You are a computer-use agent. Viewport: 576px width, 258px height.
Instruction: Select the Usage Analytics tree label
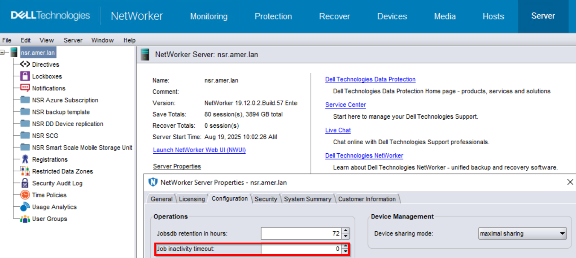pyautogui.click(x=54, y=207)
